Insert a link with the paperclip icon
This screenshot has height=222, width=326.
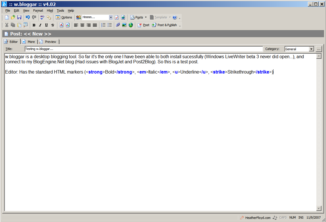(118, 25)
